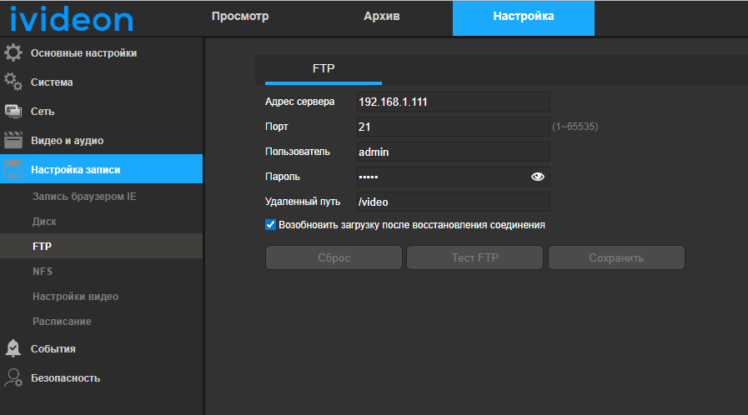Click the Удаленный путь label
748x415 pixels.
[303, 202]
